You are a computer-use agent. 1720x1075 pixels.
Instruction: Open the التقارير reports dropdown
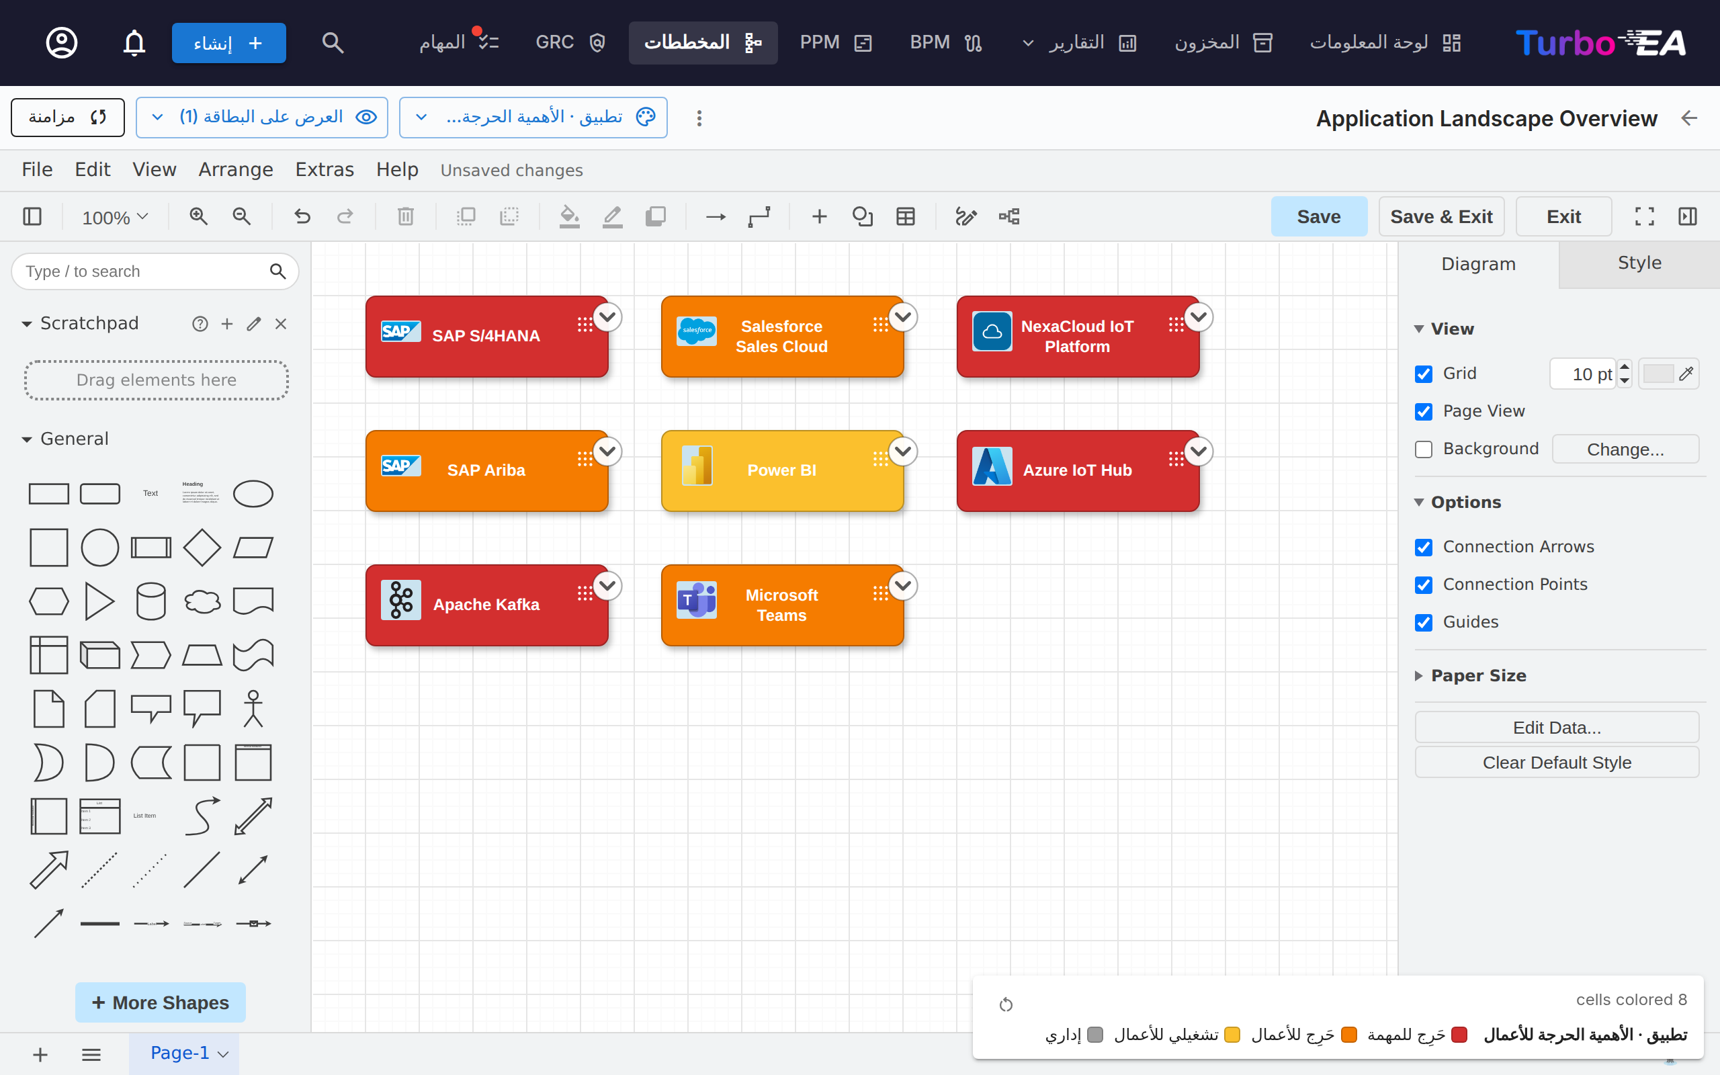coord(1080,42)
